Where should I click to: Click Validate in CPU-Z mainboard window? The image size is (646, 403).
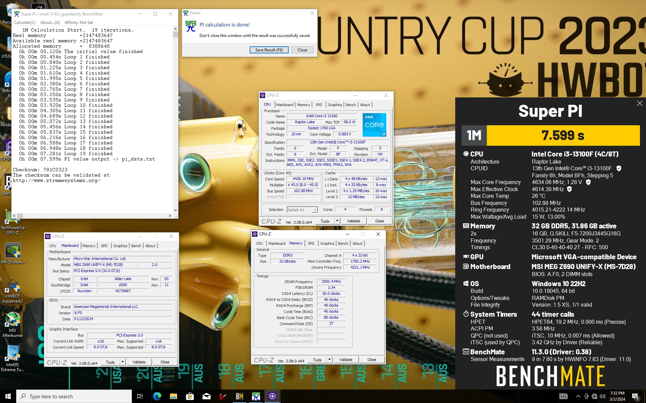tap(139, 362)
